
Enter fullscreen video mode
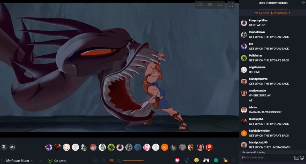(x=231, y=5)
